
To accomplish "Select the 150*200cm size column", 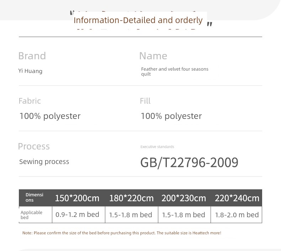I will click(x=77, y=198).
